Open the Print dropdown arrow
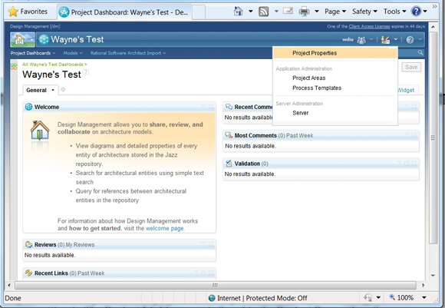 [x=317, y=12]
